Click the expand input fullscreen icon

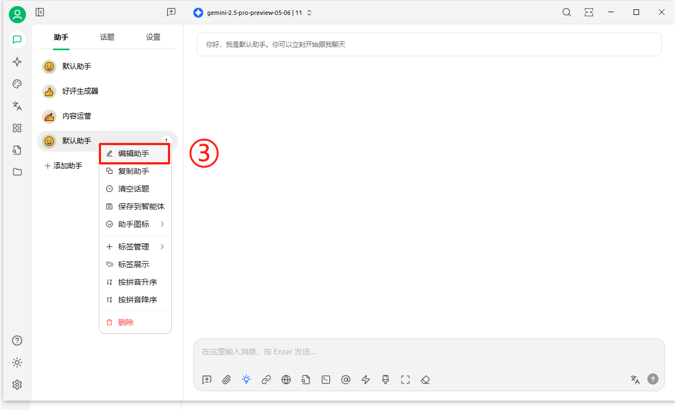pos(405,380)
